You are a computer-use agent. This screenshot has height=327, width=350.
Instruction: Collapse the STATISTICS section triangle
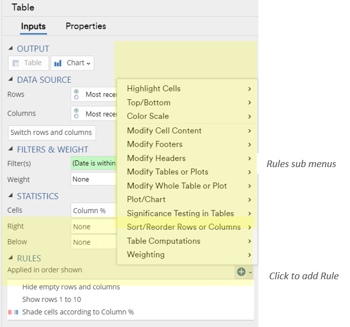pyautogui.click(x=11, y=197)
